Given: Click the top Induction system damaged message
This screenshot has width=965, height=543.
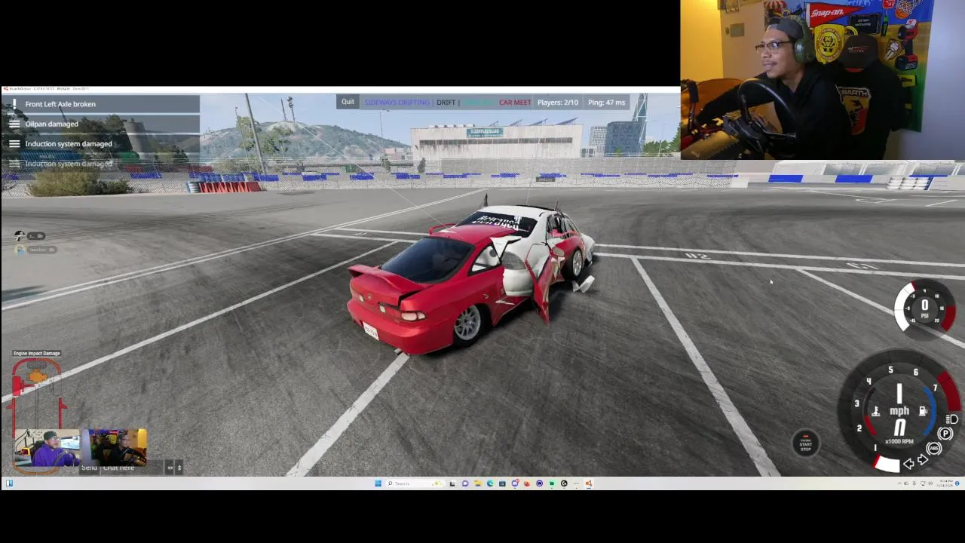Looking at the screenshot, I should 100,143.
